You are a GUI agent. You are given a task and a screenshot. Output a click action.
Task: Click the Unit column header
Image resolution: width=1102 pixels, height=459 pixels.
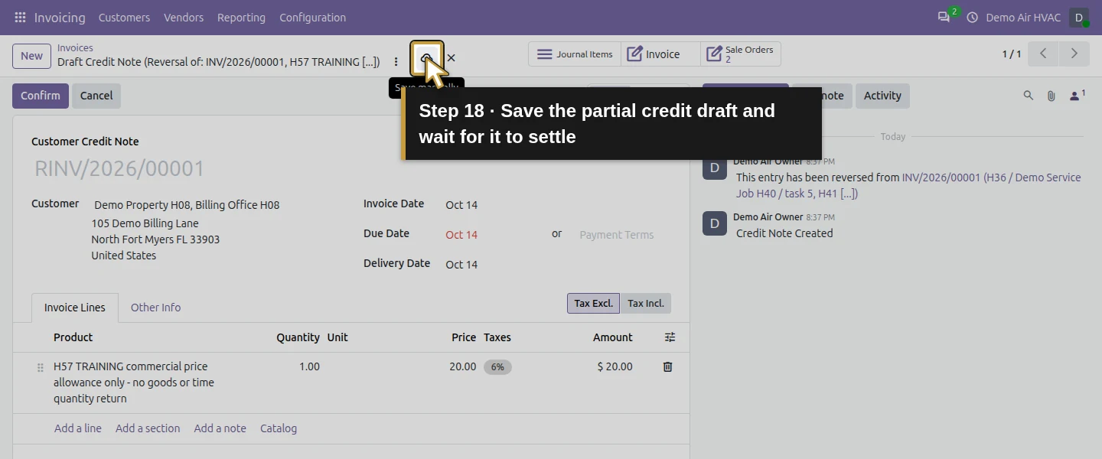337,337
